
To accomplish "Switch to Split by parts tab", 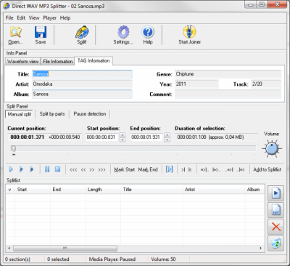I will 52,114.
